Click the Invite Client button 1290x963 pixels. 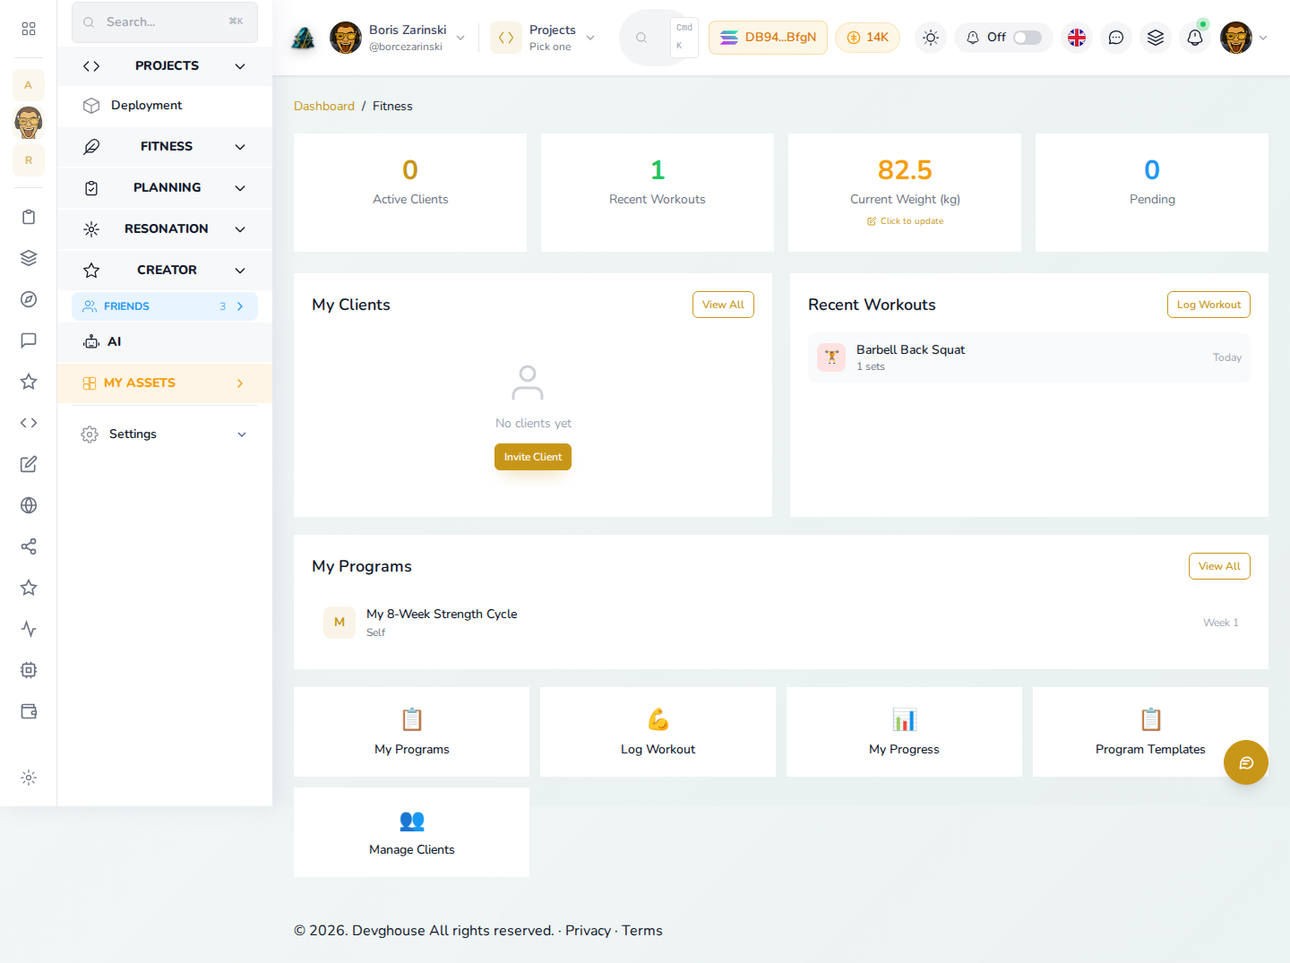point(533,457)
